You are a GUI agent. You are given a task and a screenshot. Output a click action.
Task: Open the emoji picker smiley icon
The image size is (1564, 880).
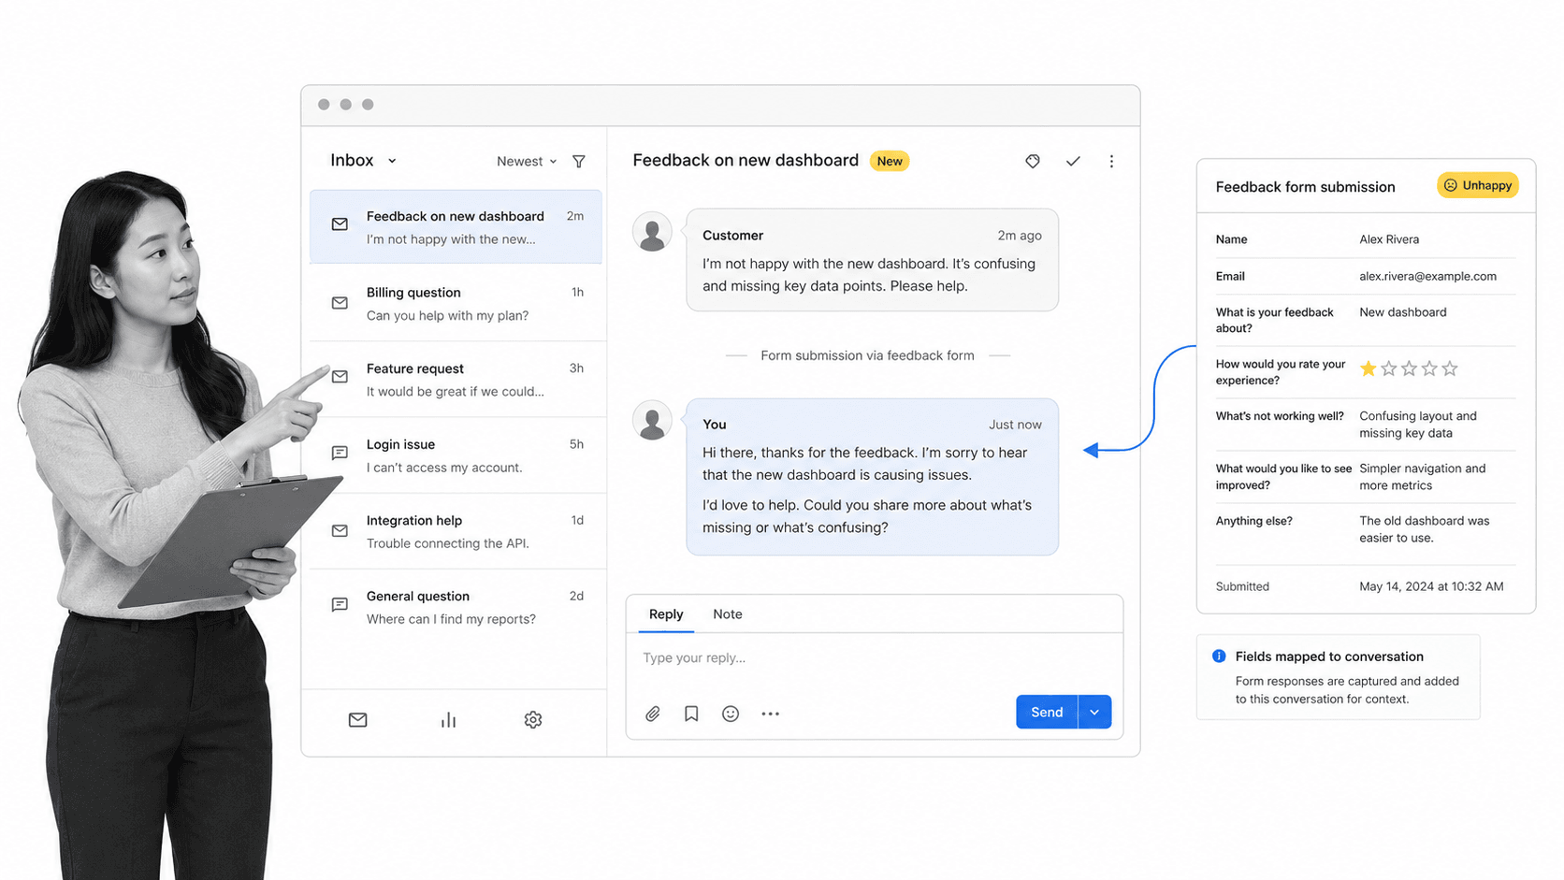(731, 714)
